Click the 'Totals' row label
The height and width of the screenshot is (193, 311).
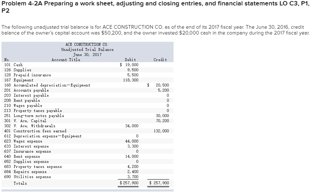point(20,183)
